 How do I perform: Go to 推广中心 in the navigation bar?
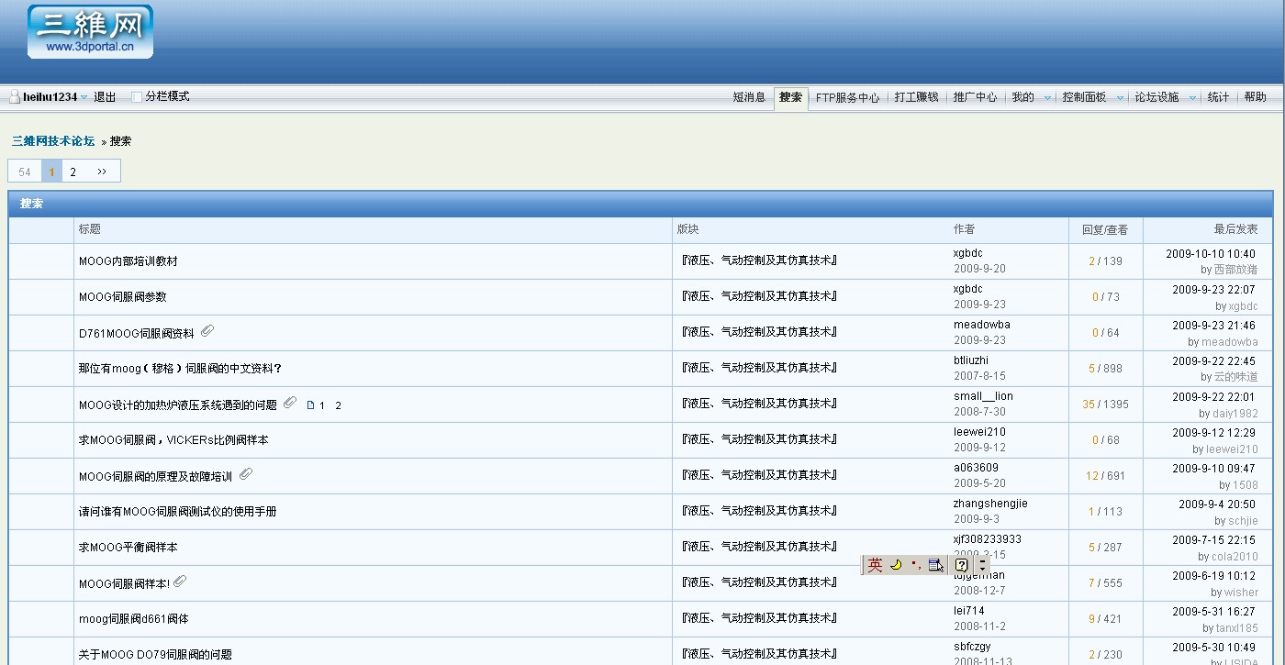click(975, 97)
